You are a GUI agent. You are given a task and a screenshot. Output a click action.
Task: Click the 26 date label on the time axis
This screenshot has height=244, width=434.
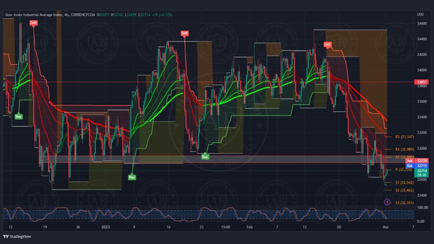78,227
